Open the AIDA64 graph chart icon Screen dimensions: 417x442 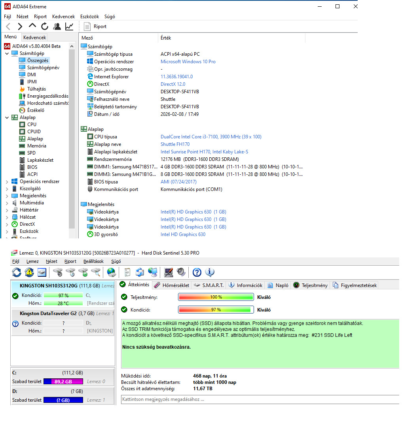(x=69, y=26)
